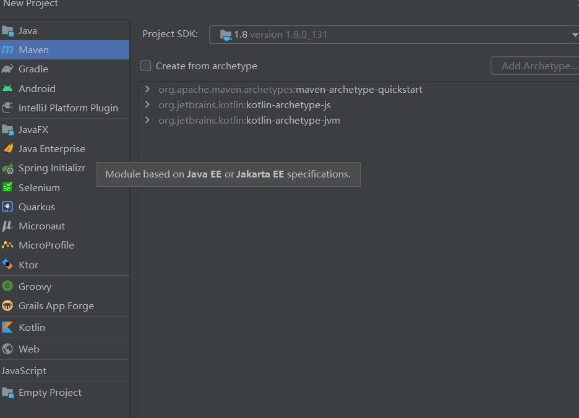Choose the IntelliJ Platform Plugin icon
Screen dimensions: 579x418
(7, 108)
